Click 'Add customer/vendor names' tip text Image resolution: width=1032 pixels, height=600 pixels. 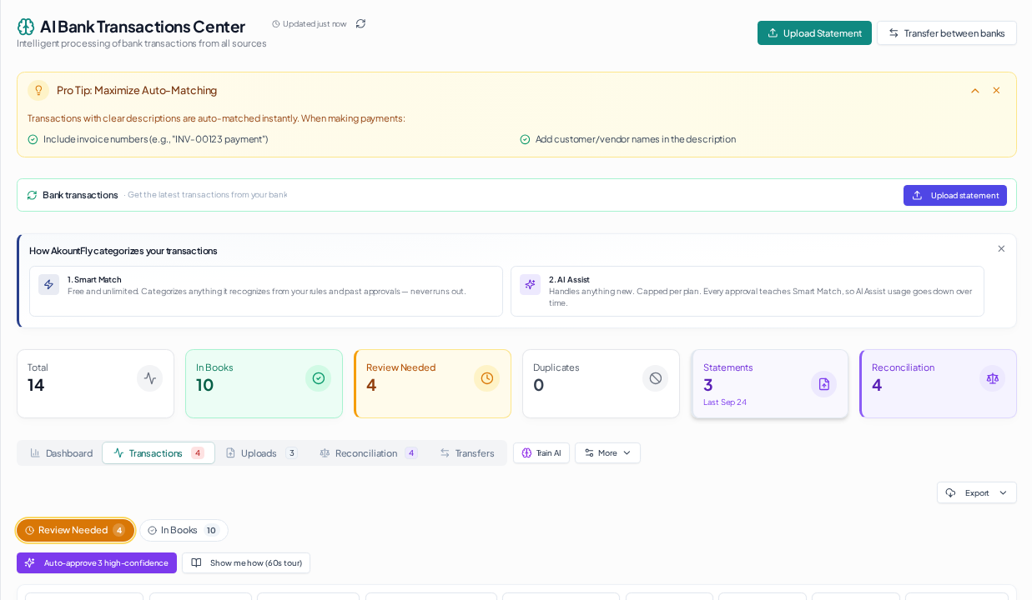[636, 139]
